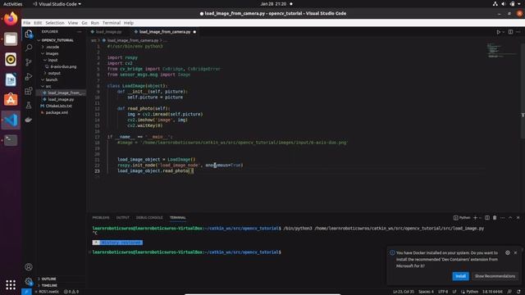Open Terminal app from the dock
The width and height of the screenshot is (525, 295).
(x=11, y=140)
